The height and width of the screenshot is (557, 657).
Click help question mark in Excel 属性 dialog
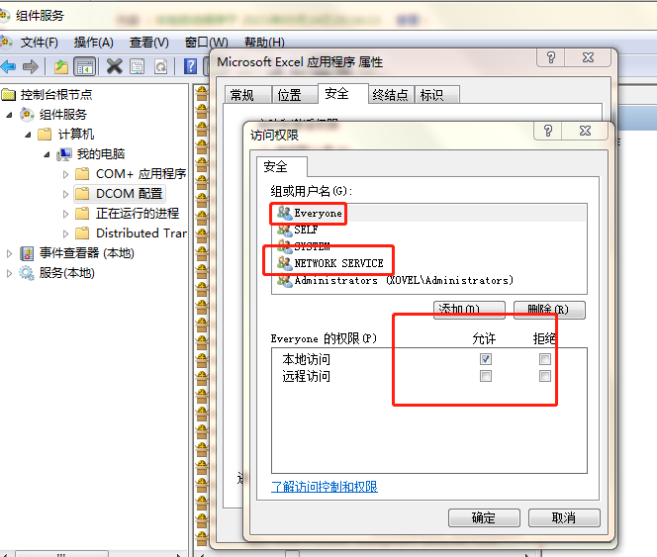551,57
